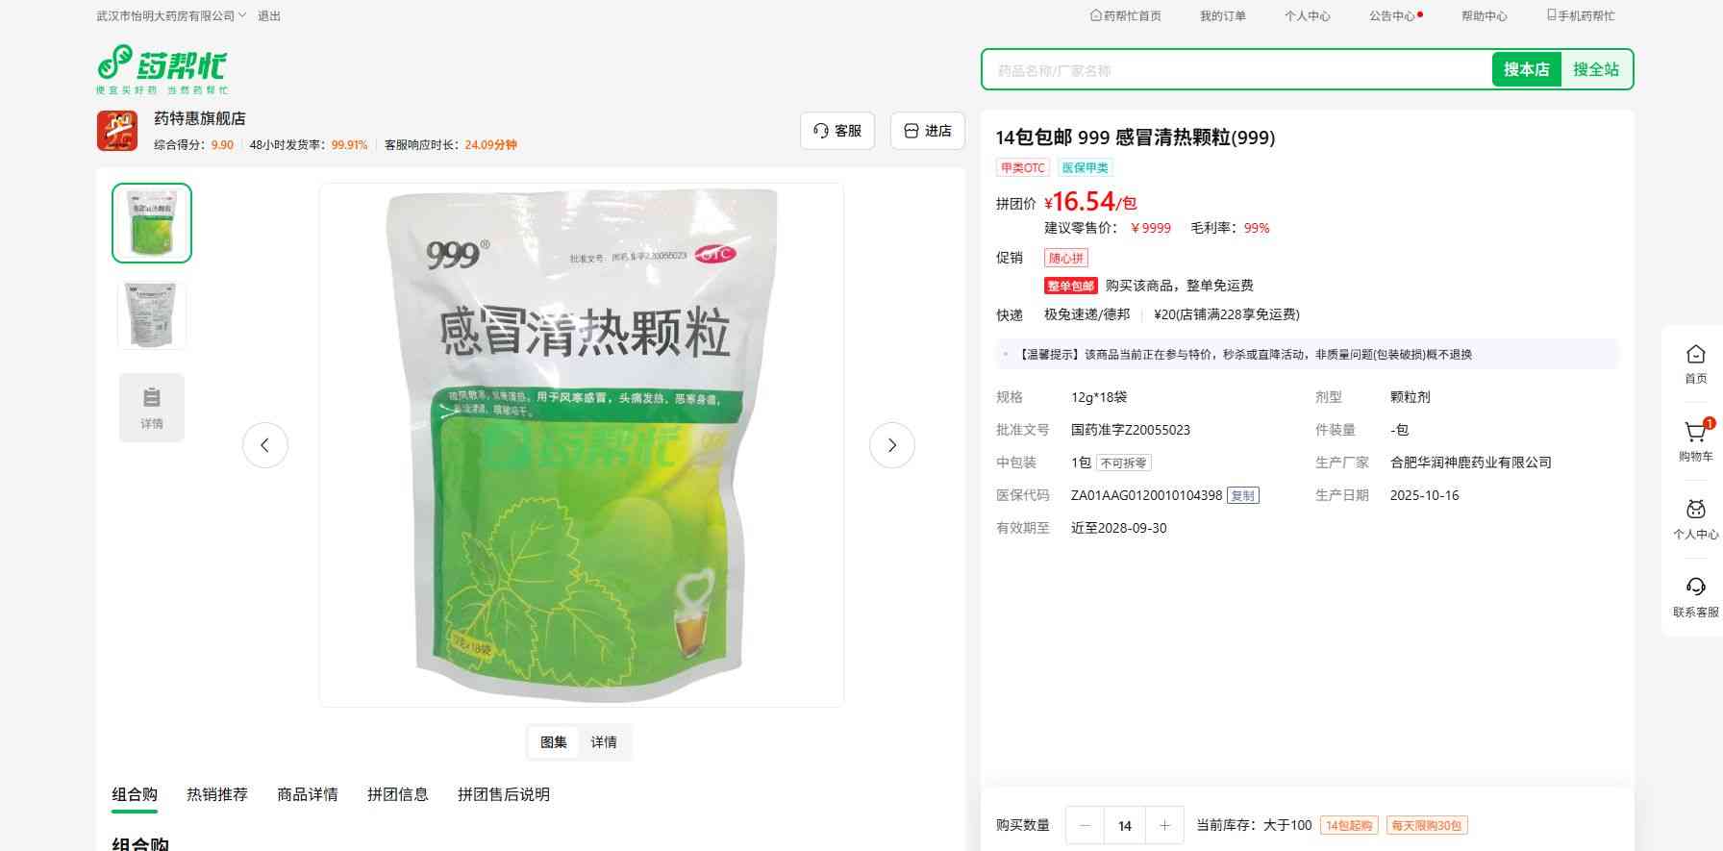Click the 搜本店 search button
Screen dimensions: 1723x851
point(1526,69)
